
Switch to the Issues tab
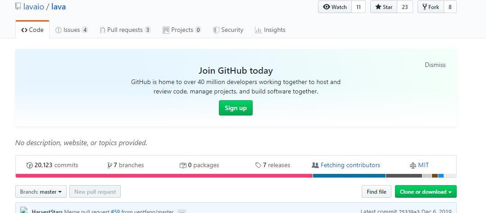71,30
